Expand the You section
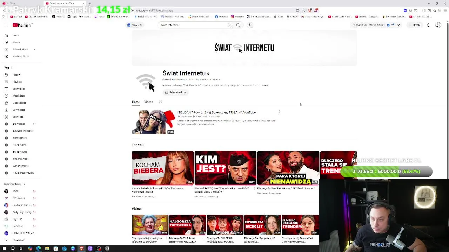 click(x=8, y=68)
